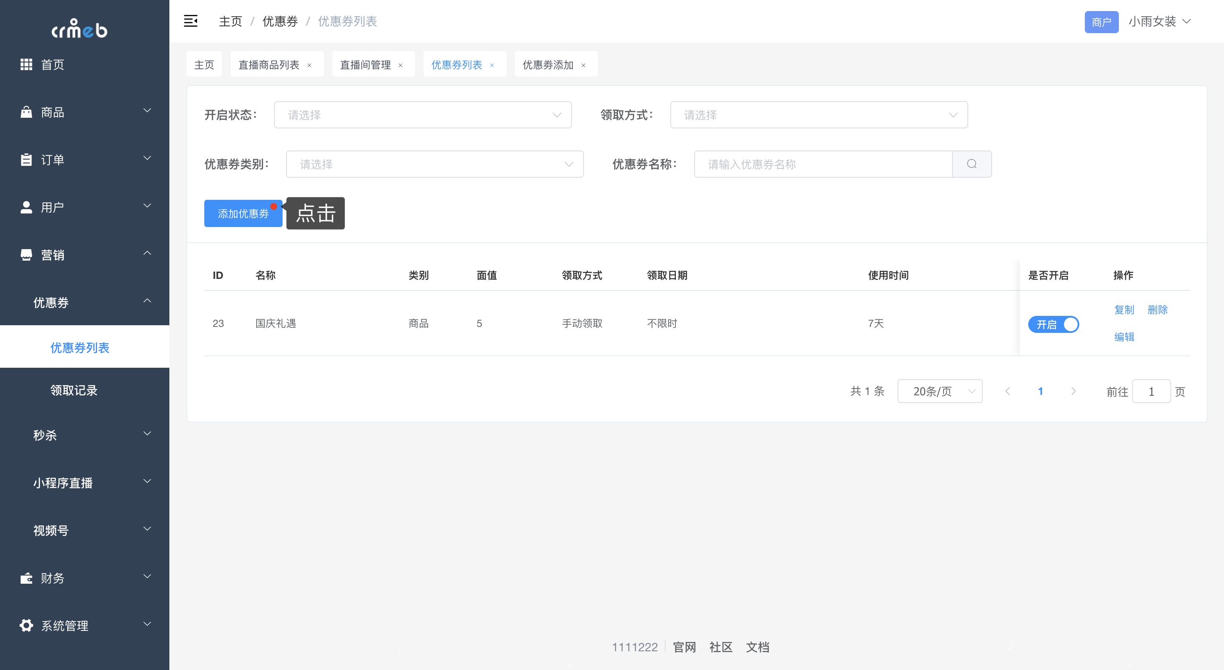This screenshot has width=1224, height=670.
Task: Collapse the 优惠券 submenu
Action: (85, 302)
